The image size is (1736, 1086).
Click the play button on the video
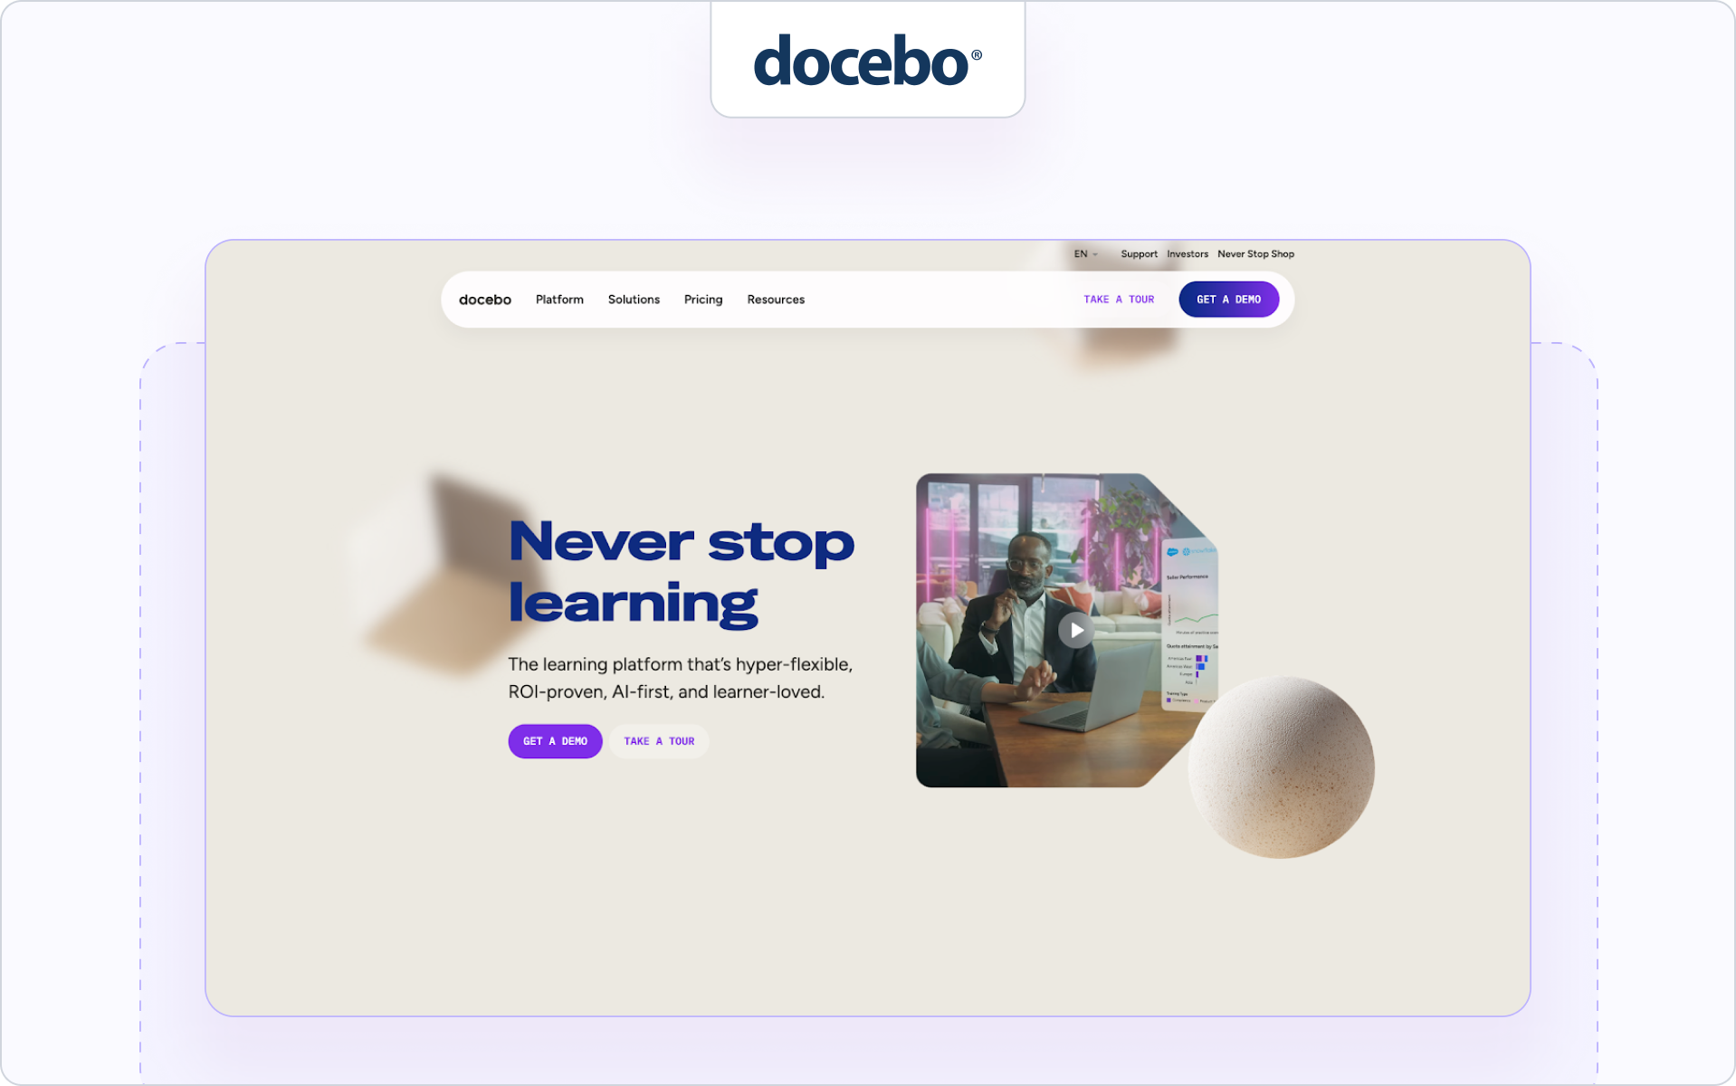pos(1076,630)
